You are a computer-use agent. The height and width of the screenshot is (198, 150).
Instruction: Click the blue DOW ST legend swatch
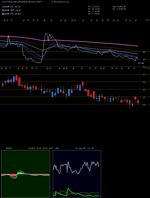click(x=3, y=7)
